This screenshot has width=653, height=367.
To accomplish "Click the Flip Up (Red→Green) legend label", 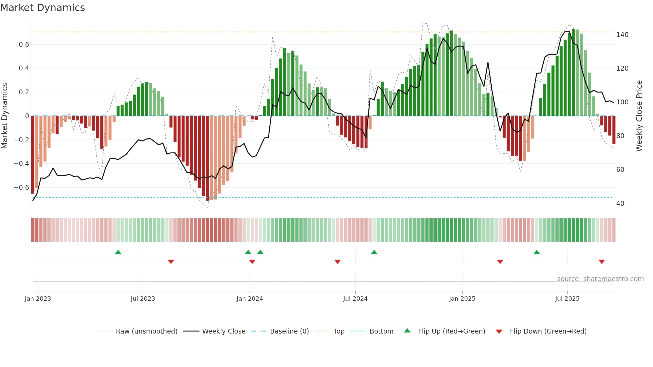I will tap(452, 331).
